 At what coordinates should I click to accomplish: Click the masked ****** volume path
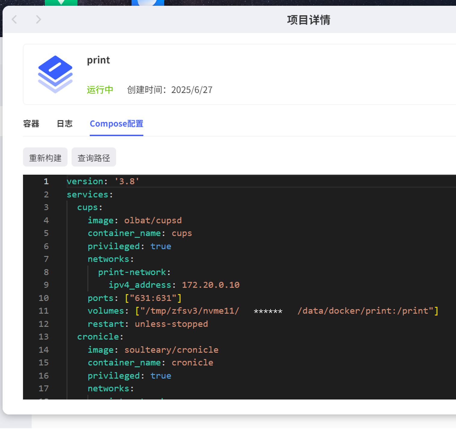268,311
